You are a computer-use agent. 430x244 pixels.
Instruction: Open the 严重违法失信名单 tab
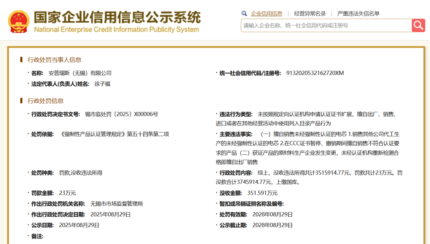(358, 13)
